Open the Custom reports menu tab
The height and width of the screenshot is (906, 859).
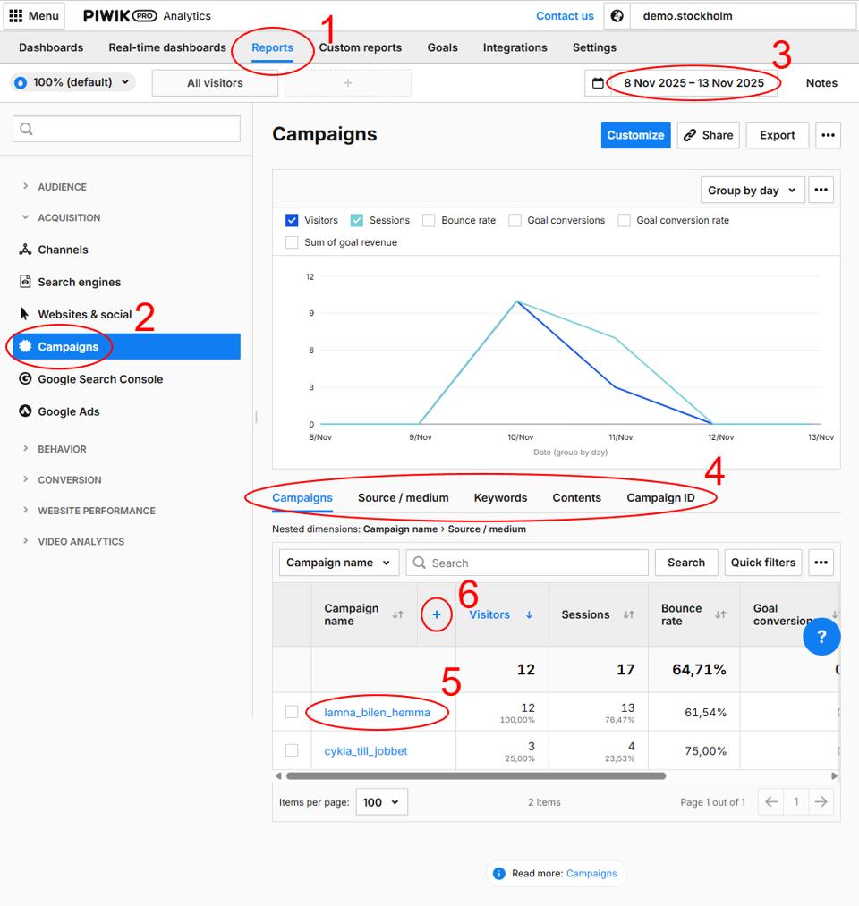[x=361, y=47]
